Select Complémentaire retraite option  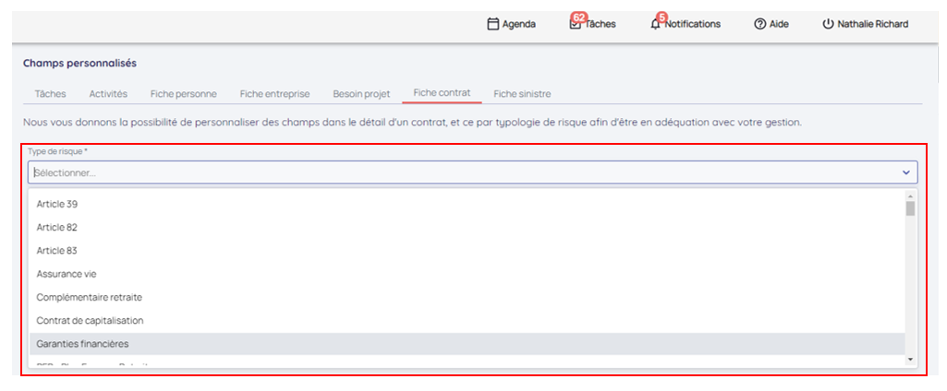tap(89, 297)
